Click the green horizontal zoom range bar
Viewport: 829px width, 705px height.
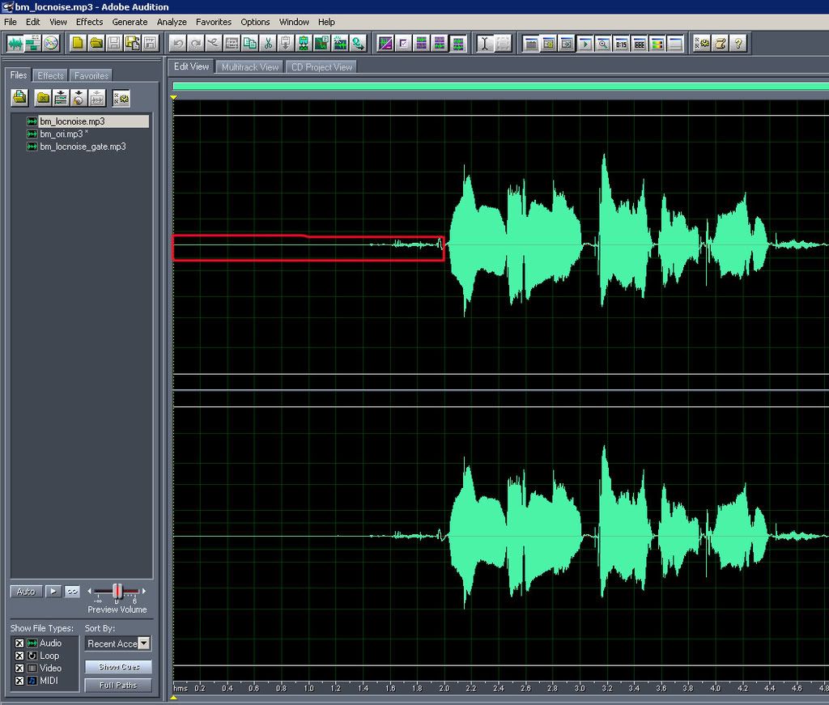[x=500, y=86]
